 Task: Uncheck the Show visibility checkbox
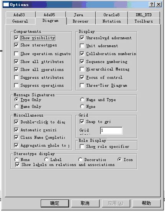click(x=16, y=38)
